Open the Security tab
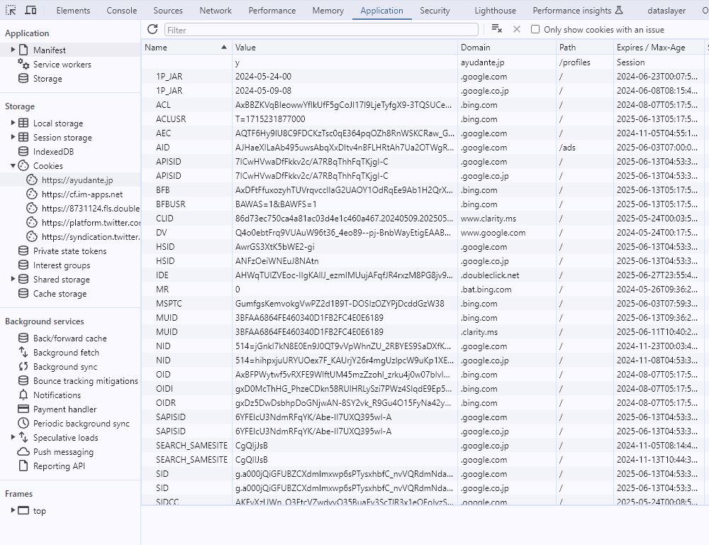 [435, 11]
